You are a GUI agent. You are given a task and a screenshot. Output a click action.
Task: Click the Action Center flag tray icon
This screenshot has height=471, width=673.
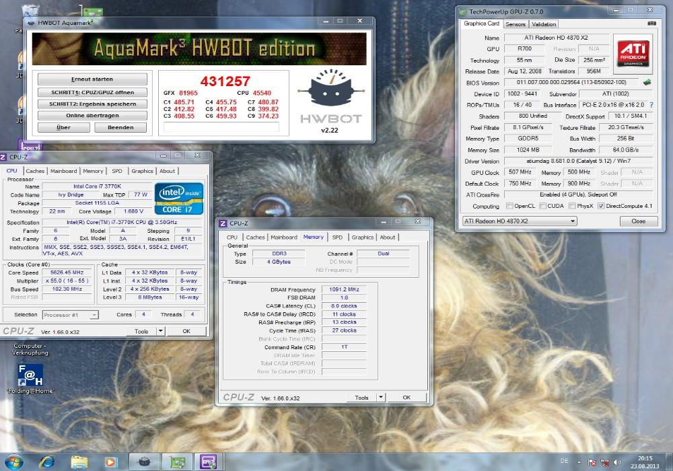tap(592, 462)
